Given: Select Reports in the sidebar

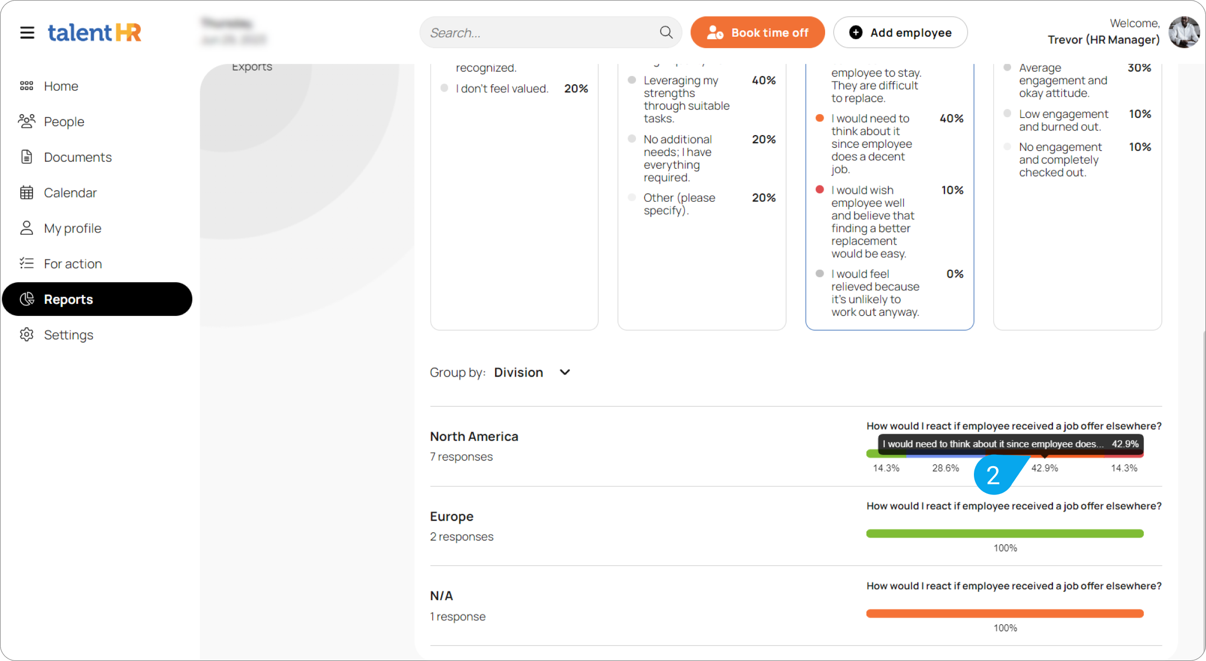Looking at the screenshot, I should click(68, 300).
